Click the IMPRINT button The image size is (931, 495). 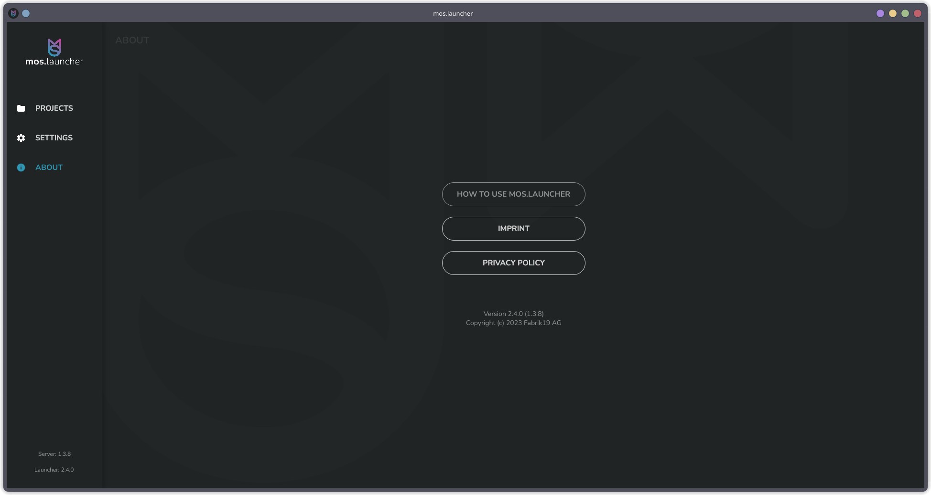(513, 229)
